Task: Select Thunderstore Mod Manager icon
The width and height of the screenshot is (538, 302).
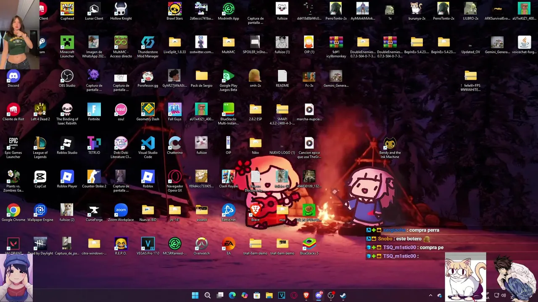Action: click(x=148, y=47)
